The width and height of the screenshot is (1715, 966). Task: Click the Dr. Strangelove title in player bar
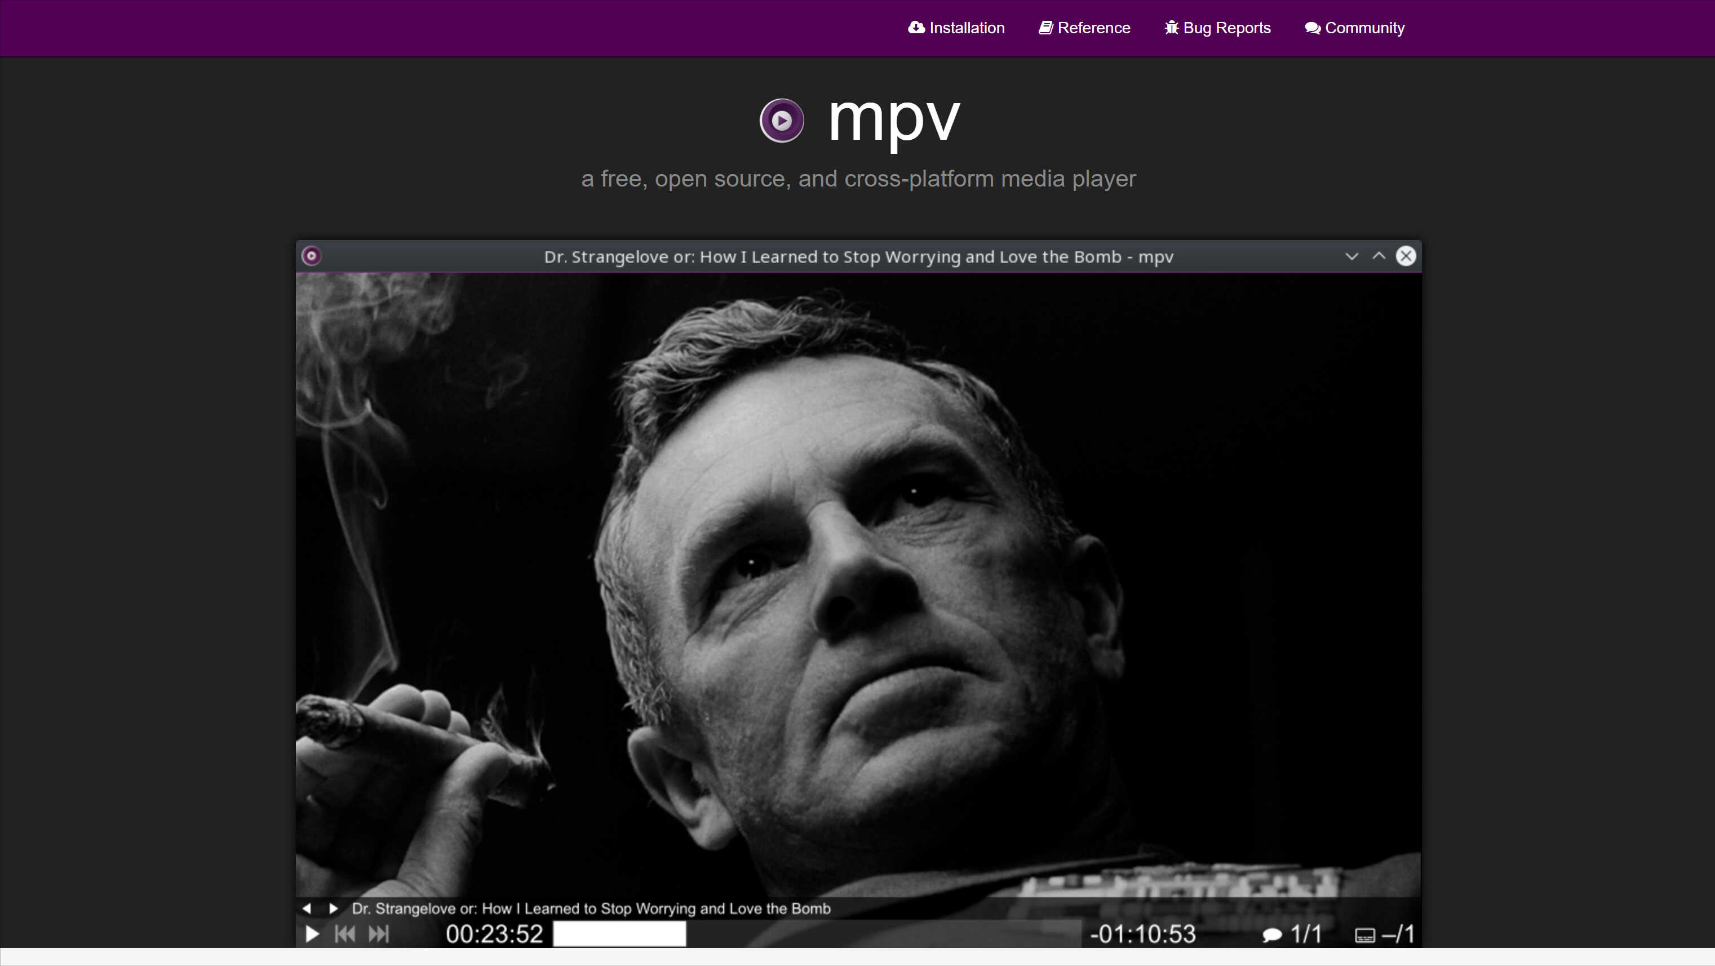(591, 909)
